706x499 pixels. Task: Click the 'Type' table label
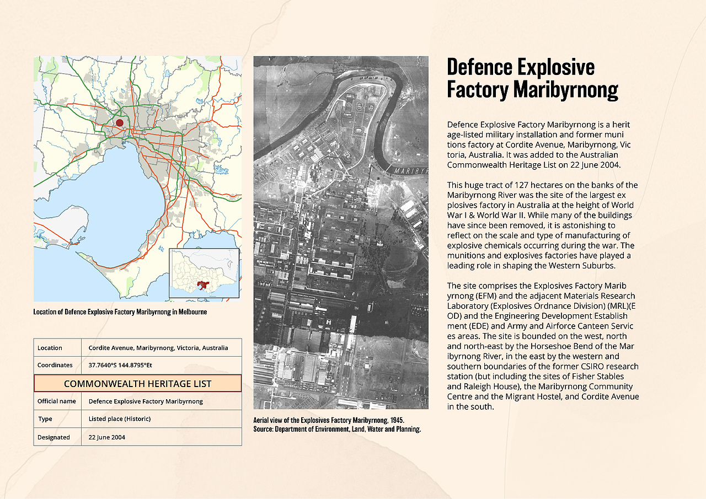pyautogui.click(x=45, y=419)
